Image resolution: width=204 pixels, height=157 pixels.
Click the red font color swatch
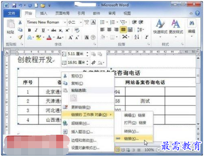[49, 37]
